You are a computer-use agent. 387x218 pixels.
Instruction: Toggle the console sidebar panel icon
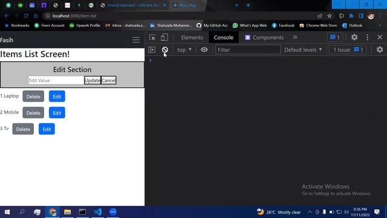(x=152, y=50)
